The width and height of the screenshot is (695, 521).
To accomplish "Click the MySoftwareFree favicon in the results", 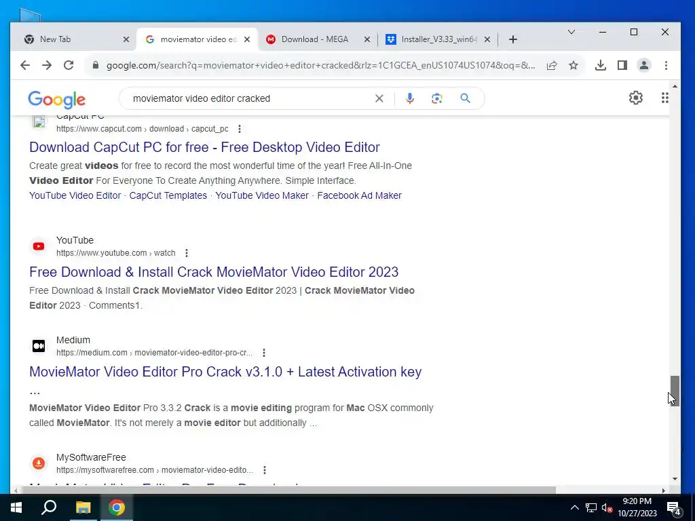I will click(39, 463).
